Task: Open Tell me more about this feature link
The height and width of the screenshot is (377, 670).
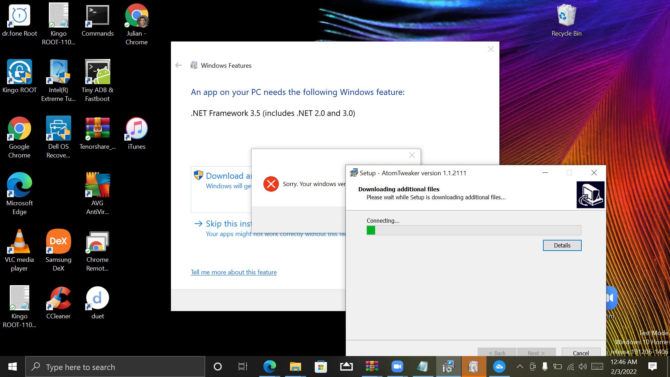Action: 233,272
